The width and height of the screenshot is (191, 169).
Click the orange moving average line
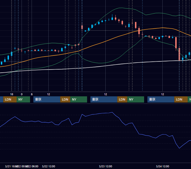point(106,41)
